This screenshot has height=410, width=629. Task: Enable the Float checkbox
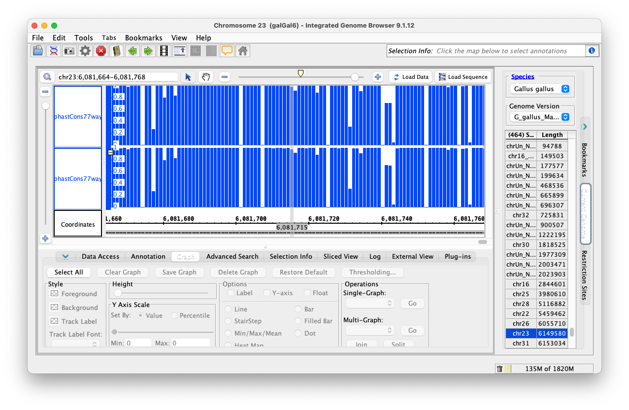click(307, 293)
